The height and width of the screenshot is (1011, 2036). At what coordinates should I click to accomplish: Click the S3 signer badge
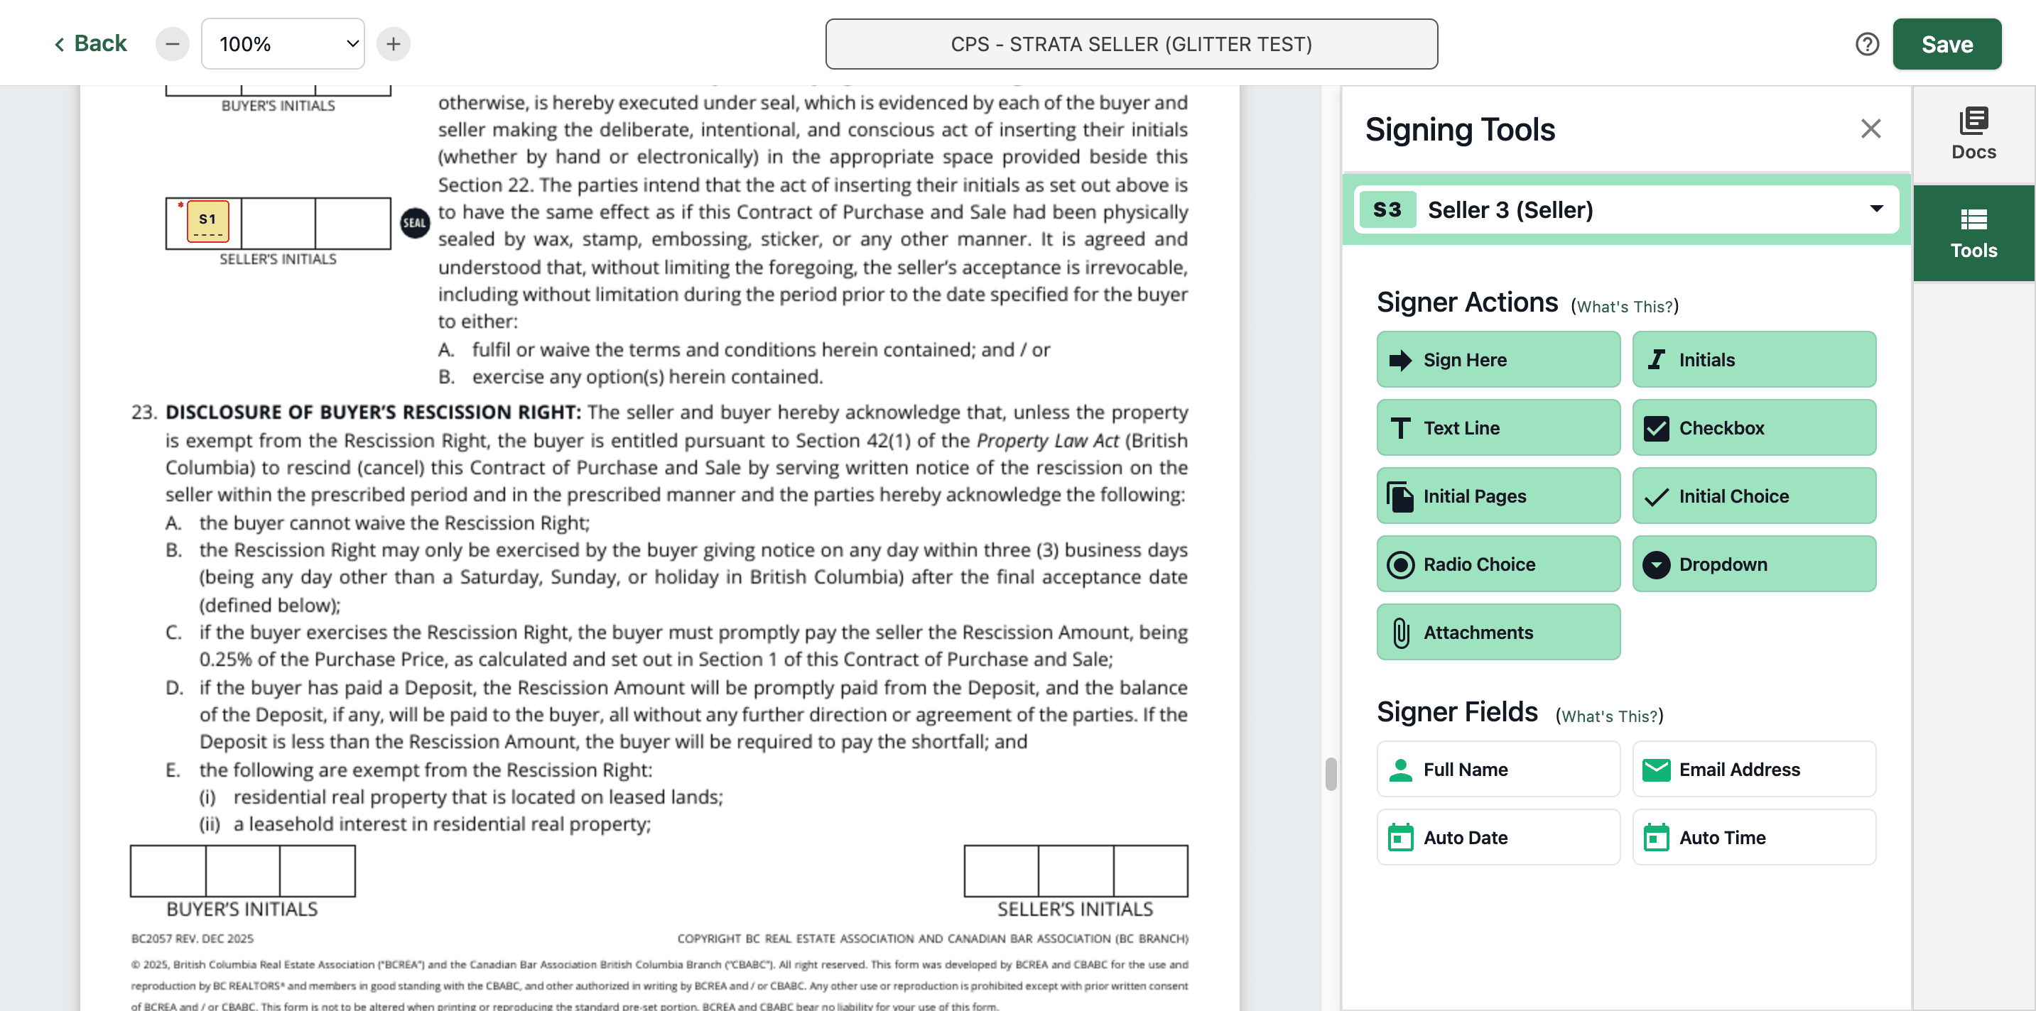point(1387,209)
